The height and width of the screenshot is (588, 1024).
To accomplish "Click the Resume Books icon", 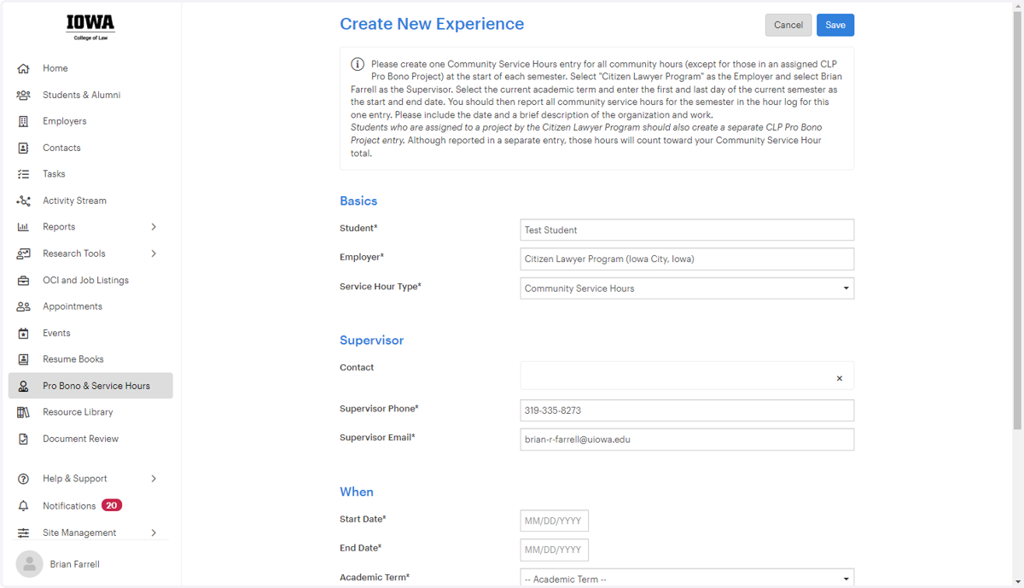I will (x=24, y=359).
